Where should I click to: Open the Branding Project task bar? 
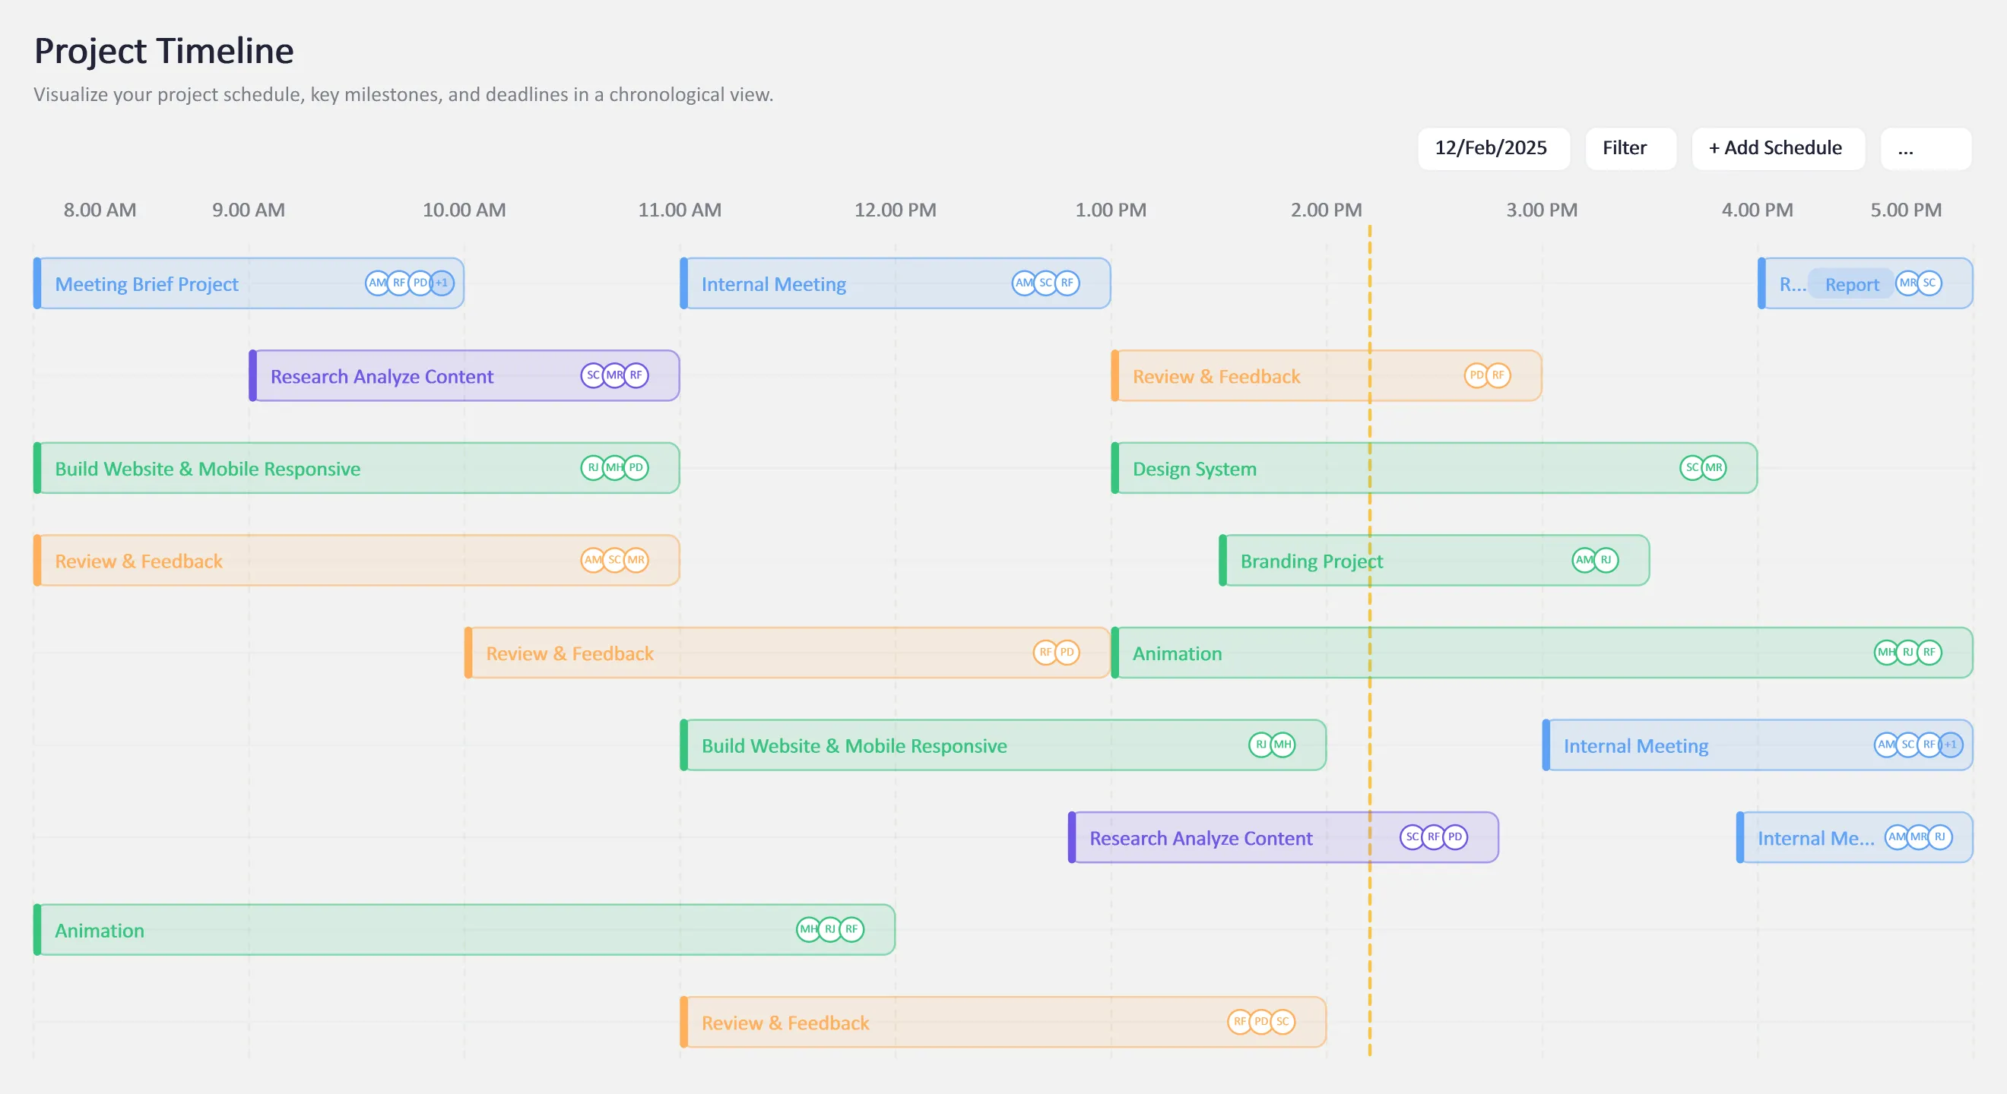pos(1435,561)
